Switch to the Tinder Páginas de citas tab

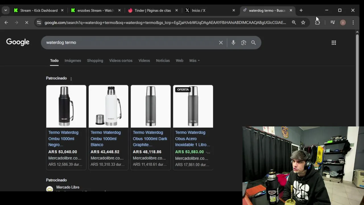153,10
